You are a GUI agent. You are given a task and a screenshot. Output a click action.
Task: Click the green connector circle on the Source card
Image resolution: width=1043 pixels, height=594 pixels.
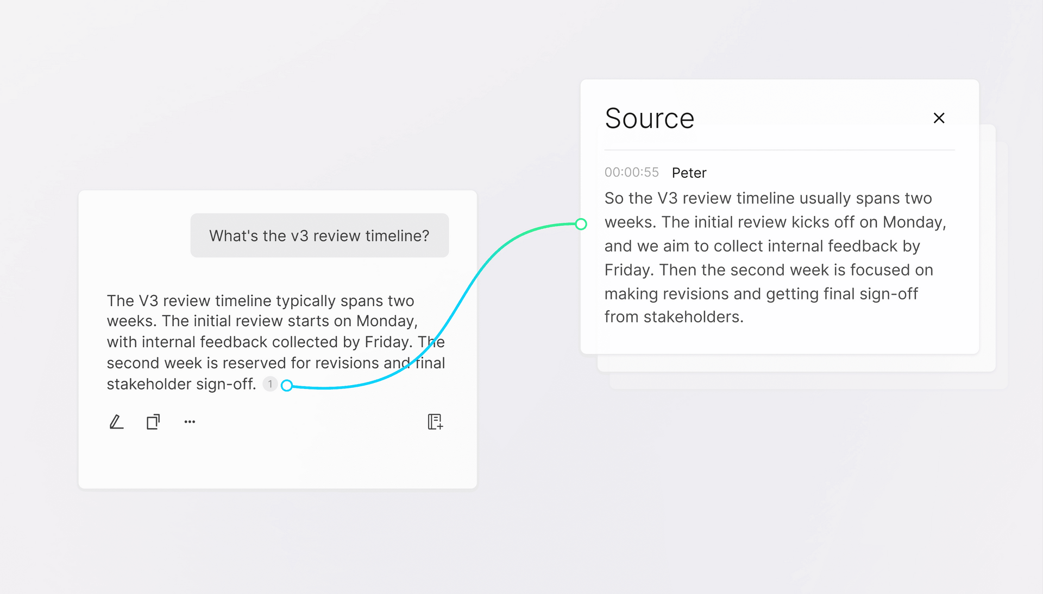pyautogui.click(x=581, y=224)
